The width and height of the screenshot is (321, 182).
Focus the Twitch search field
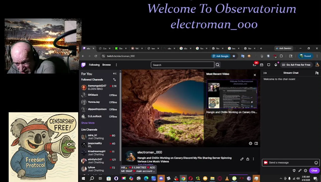click(182, 65)
